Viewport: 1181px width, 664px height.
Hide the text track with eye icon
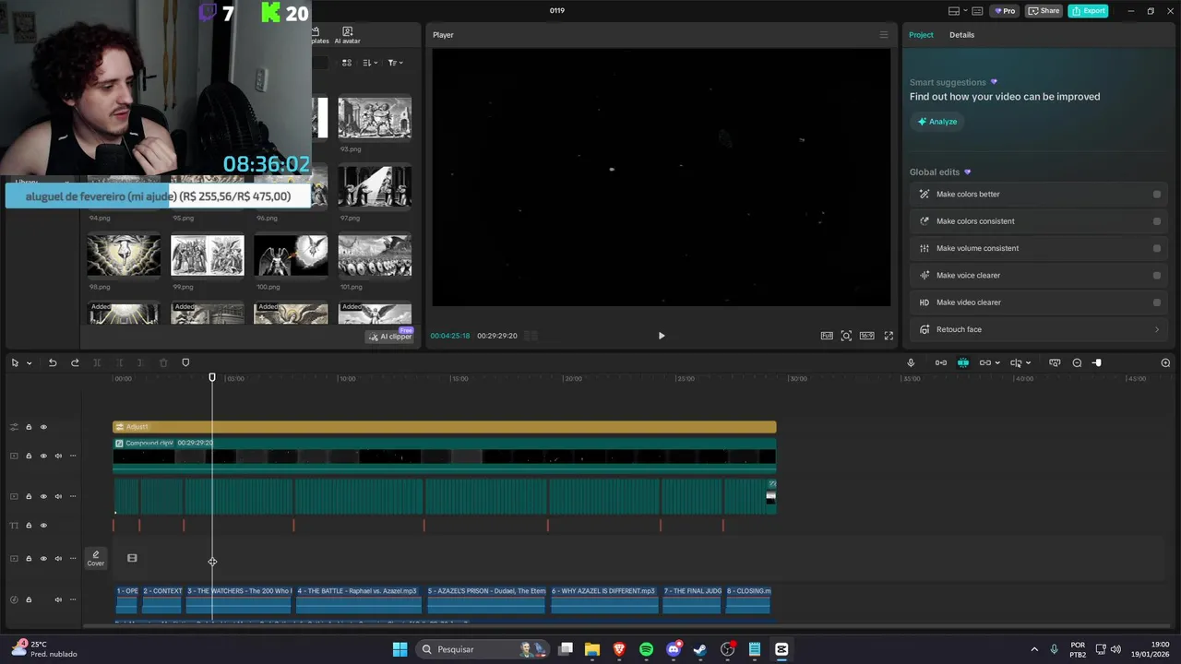point(43,526)
